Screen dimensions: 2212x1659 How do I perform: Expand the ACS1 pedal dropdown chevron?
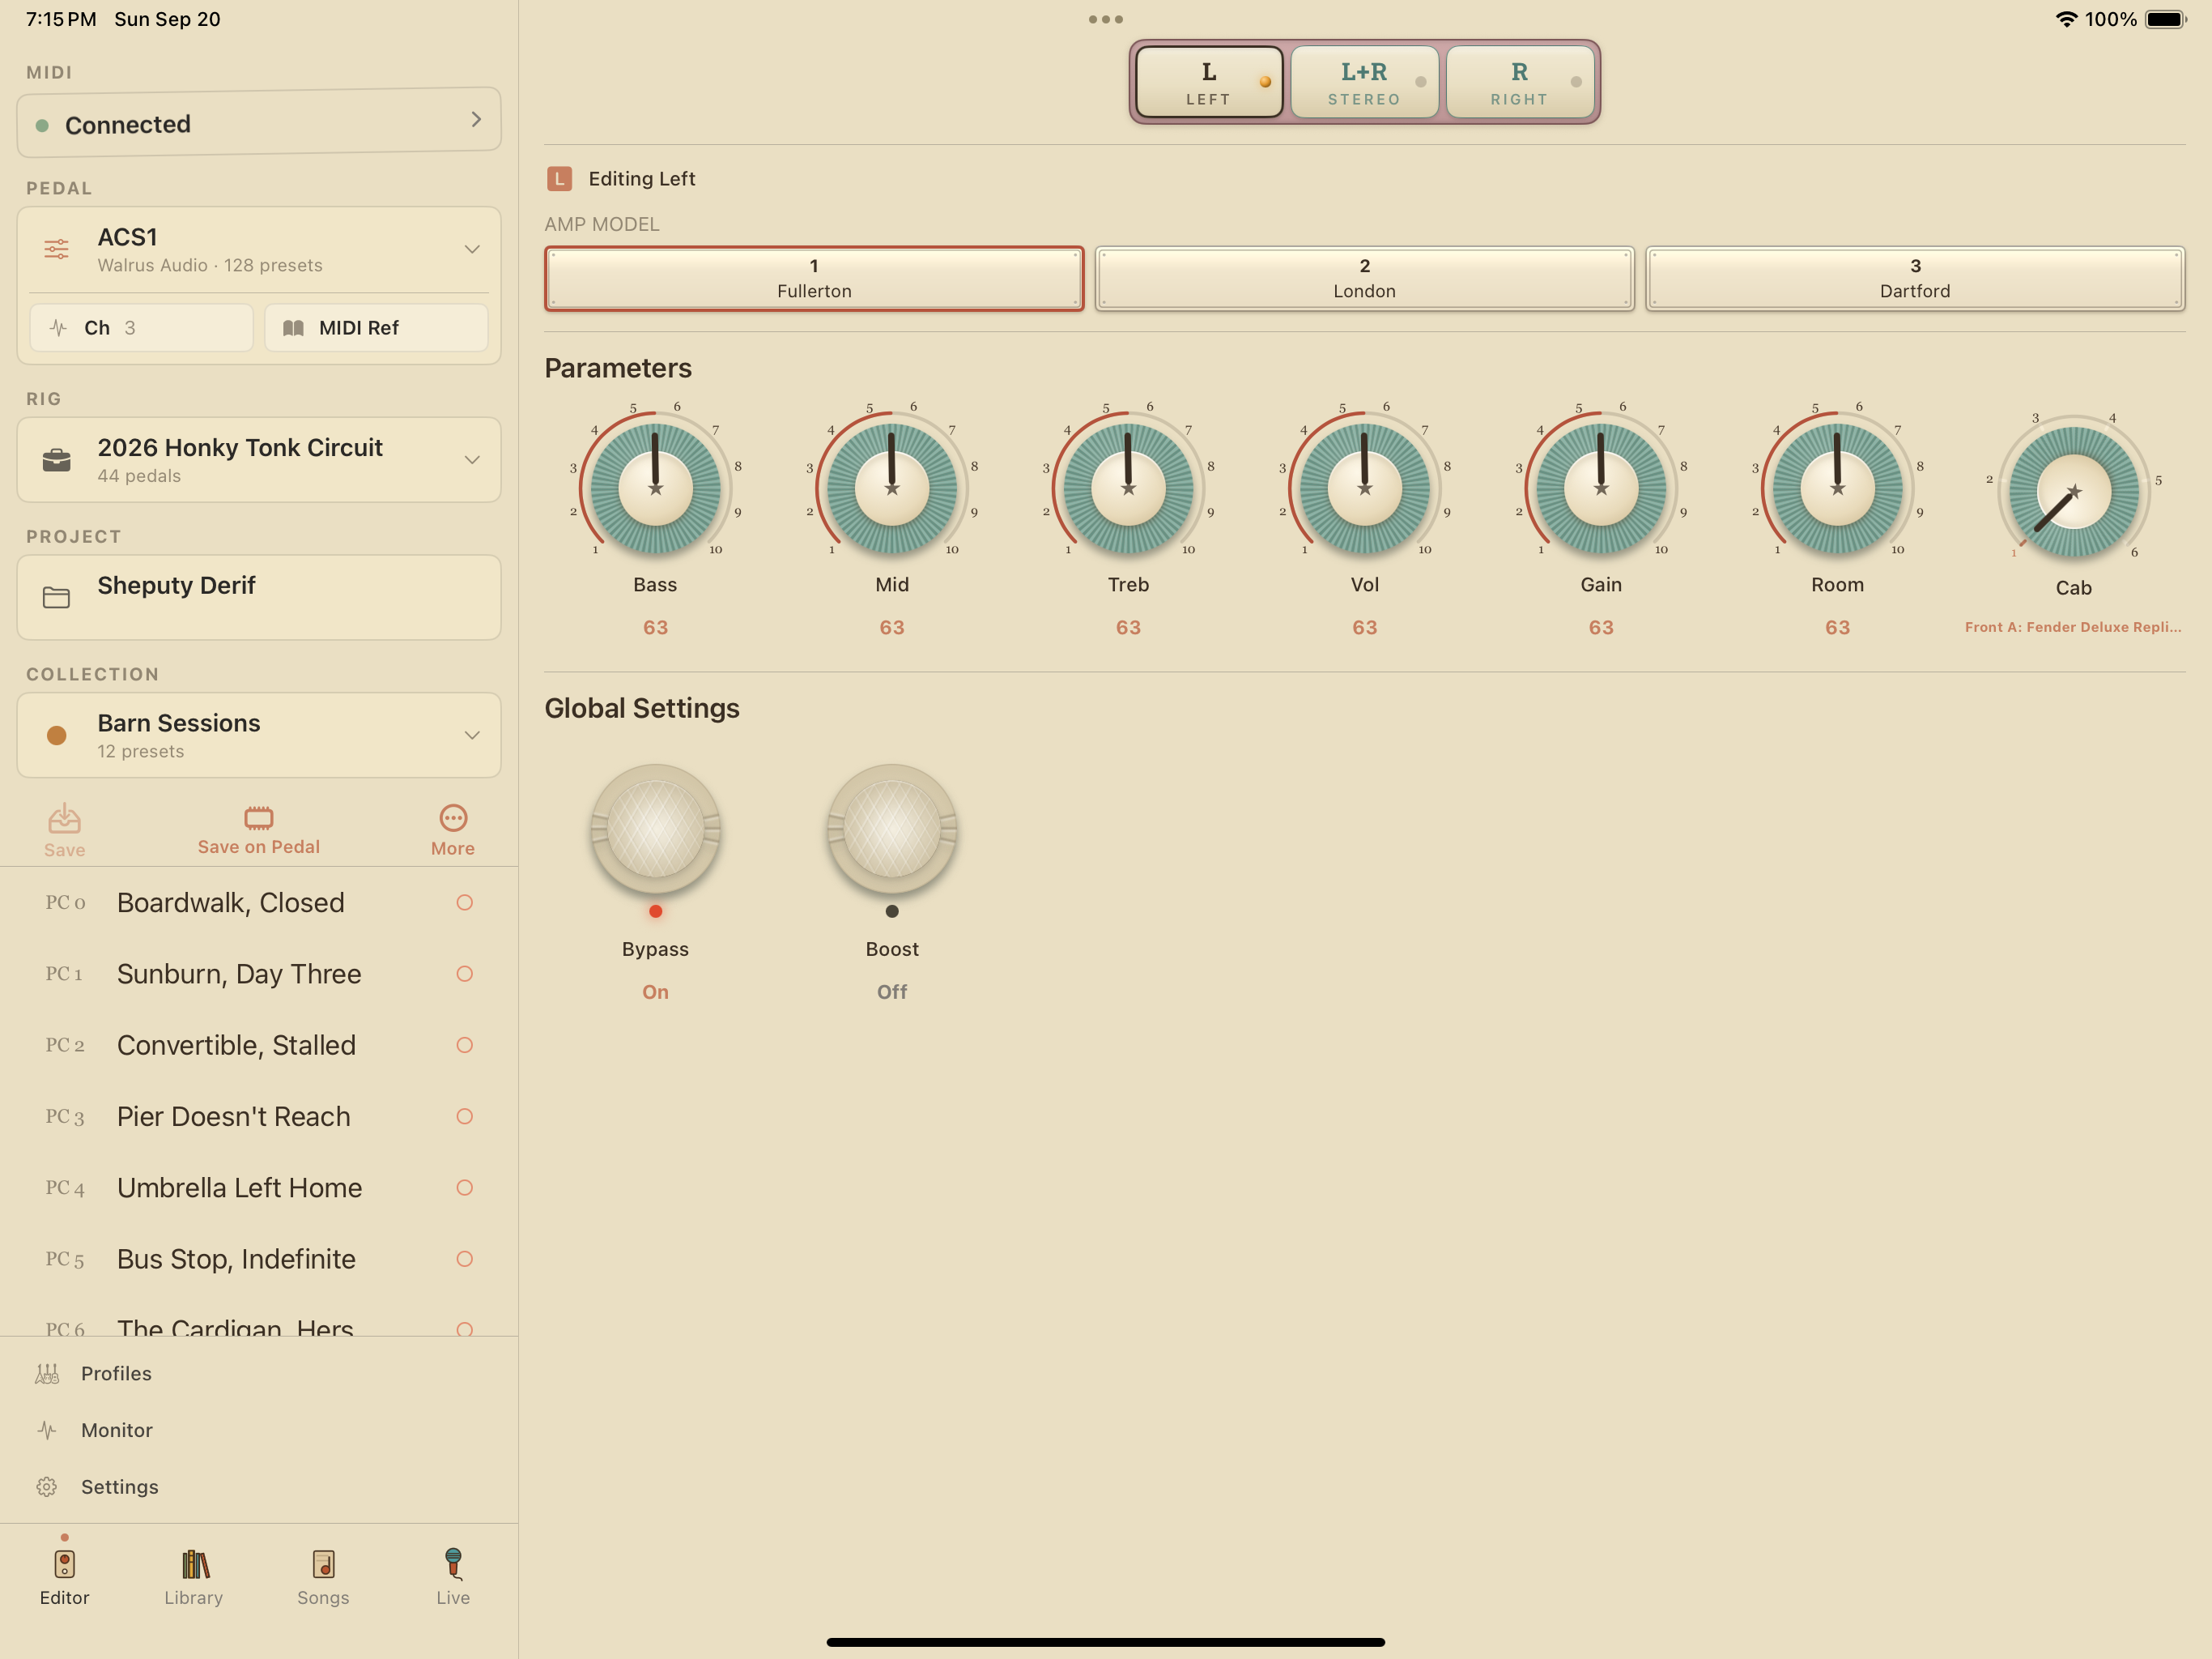click(x=472, y=249)
